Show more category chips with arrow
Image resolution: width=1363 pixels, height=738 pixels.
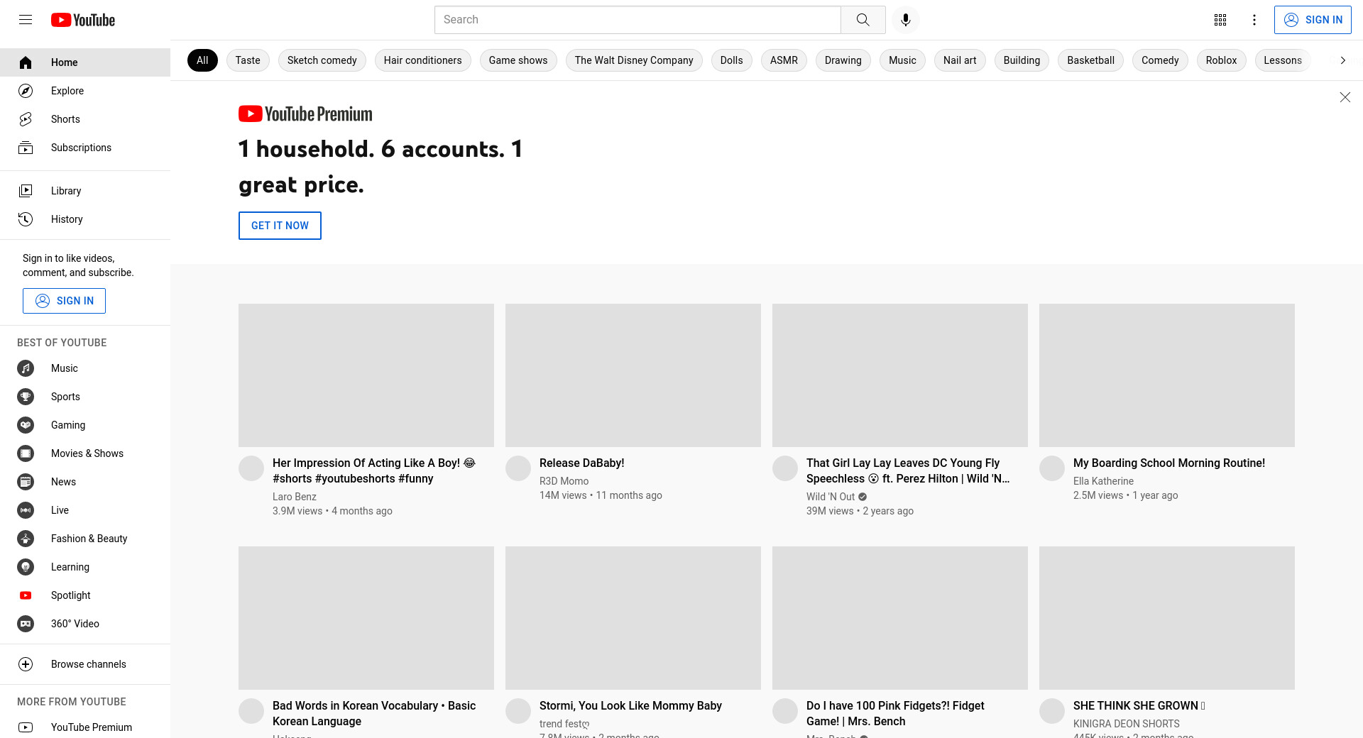click(x=1342, y=60)
